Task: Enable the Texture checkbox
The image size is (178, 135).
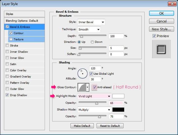Action: pos(11,39)
